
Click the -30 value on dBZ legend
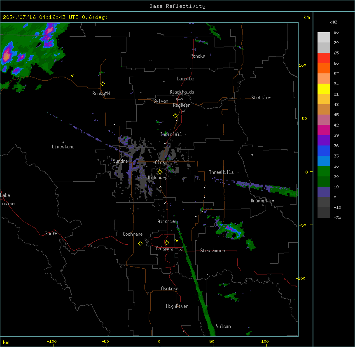coord(337,218)
